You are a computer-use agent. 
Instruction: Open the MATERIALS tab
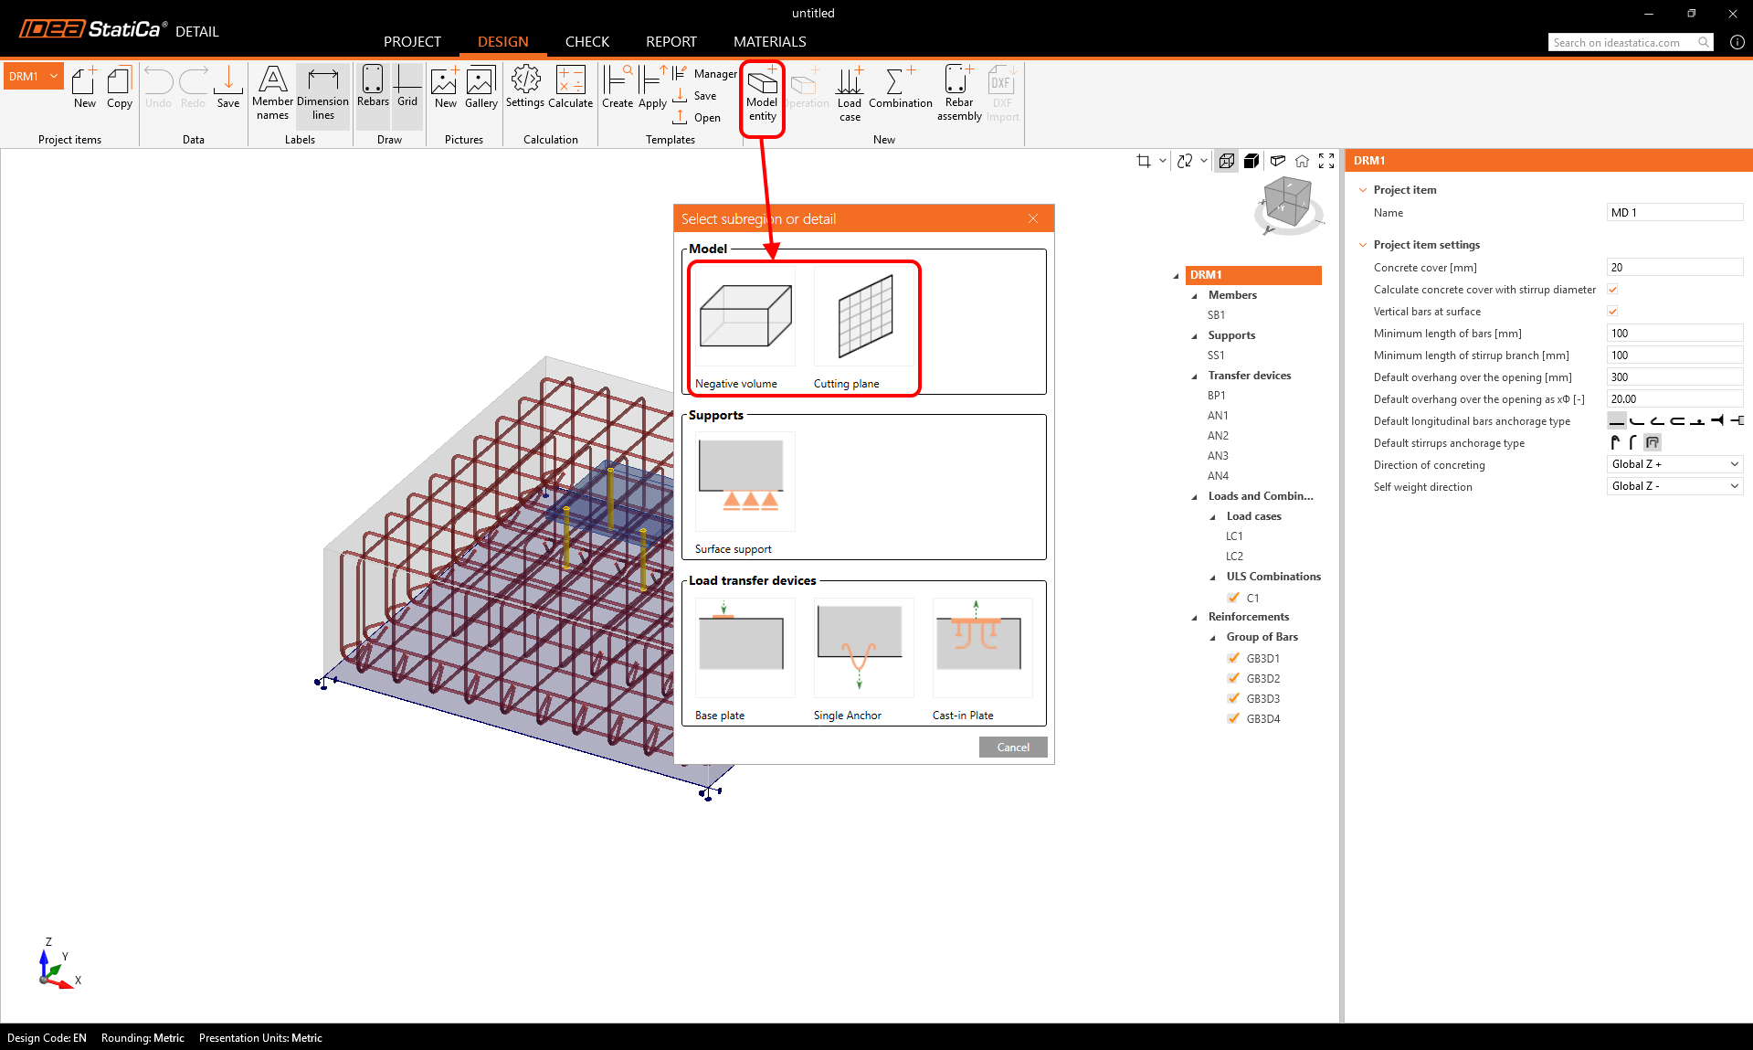pyautogui.click(x=769, y=42)
